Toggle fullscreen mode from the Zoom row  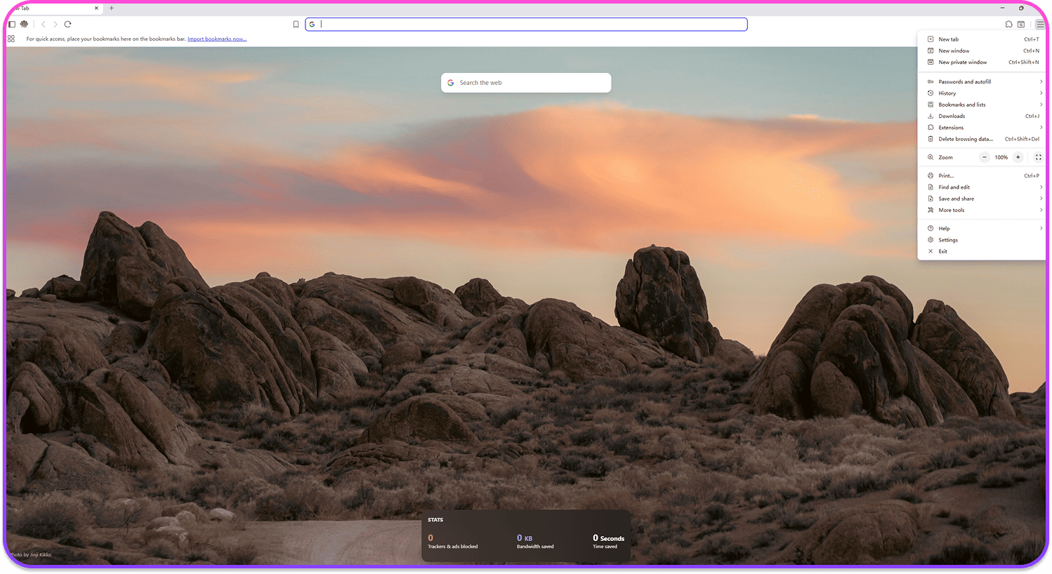click(1038, 157)
